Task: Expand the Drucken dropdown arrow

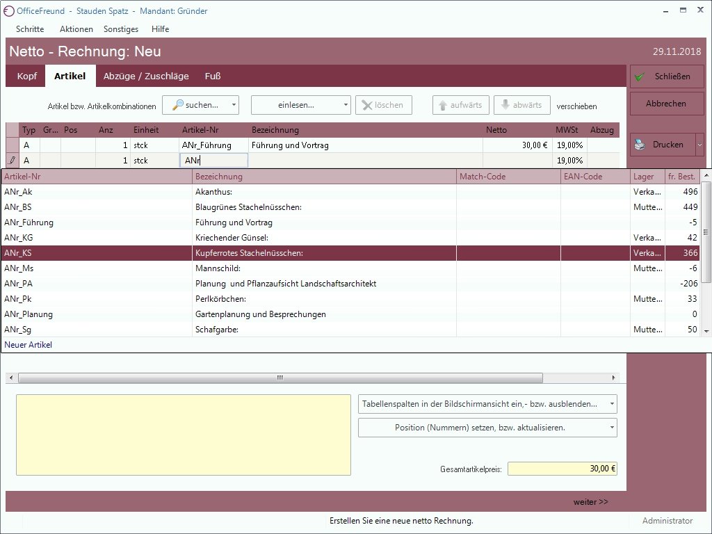Action: pyautogui.click(x=699, y=145)
